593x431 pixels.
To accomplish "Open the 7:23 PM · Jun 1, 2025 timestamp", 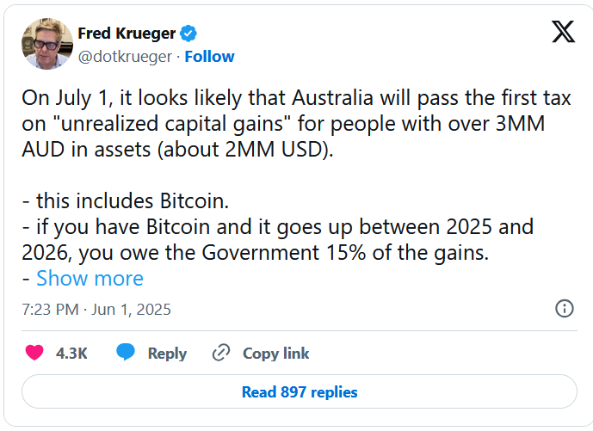I will (96, 310).
